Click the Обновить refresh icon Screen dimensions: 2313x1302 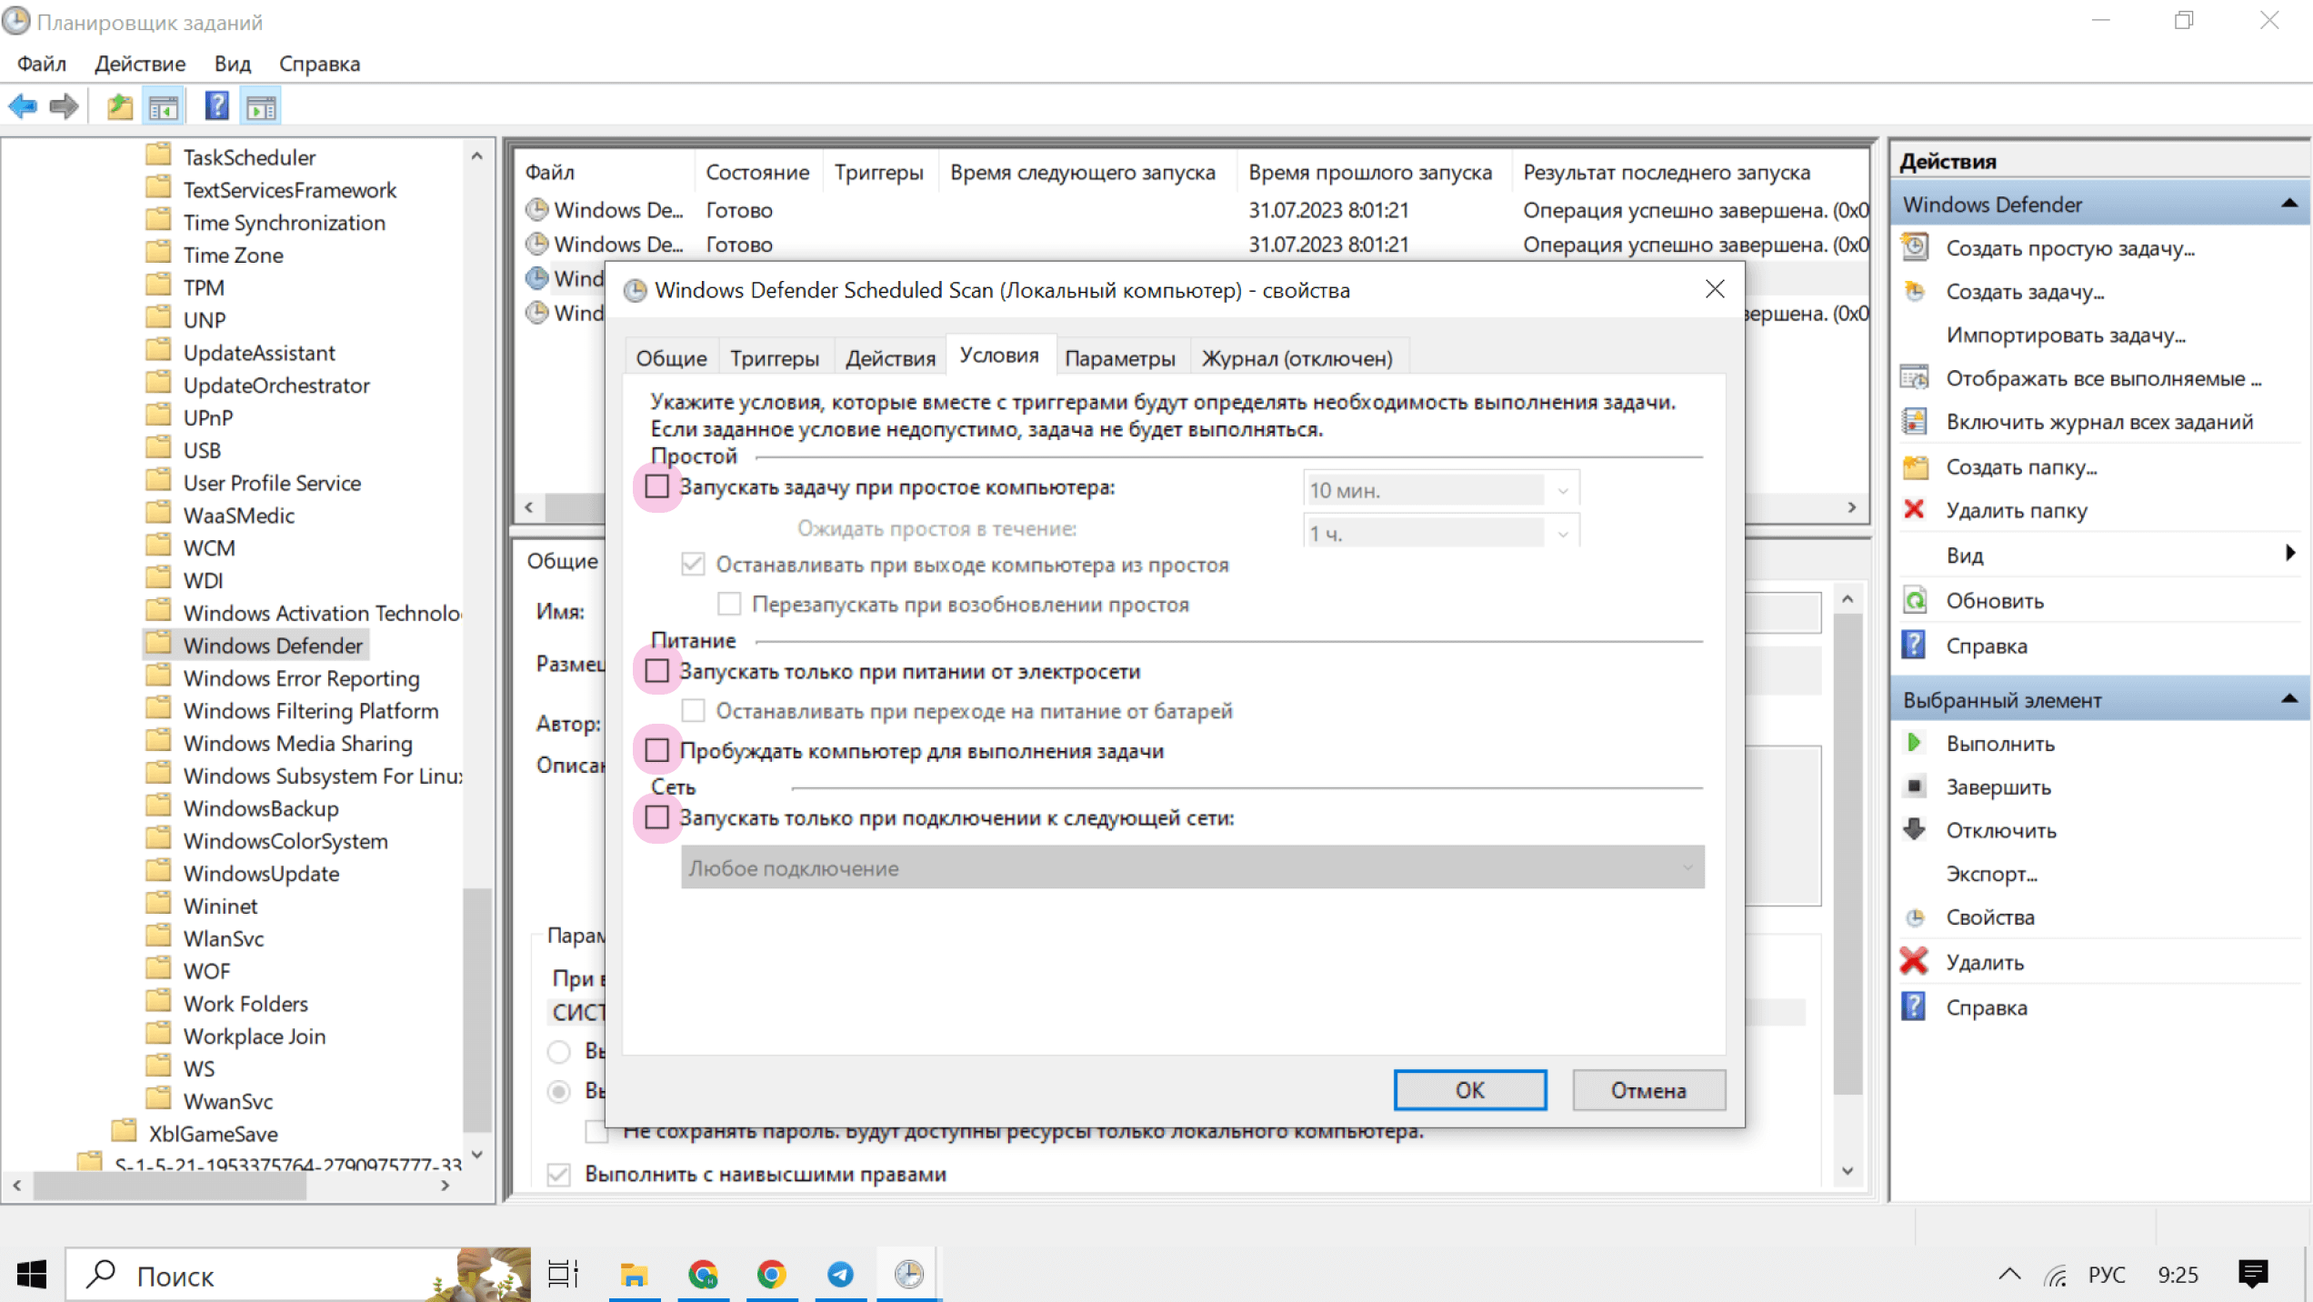1914,600
